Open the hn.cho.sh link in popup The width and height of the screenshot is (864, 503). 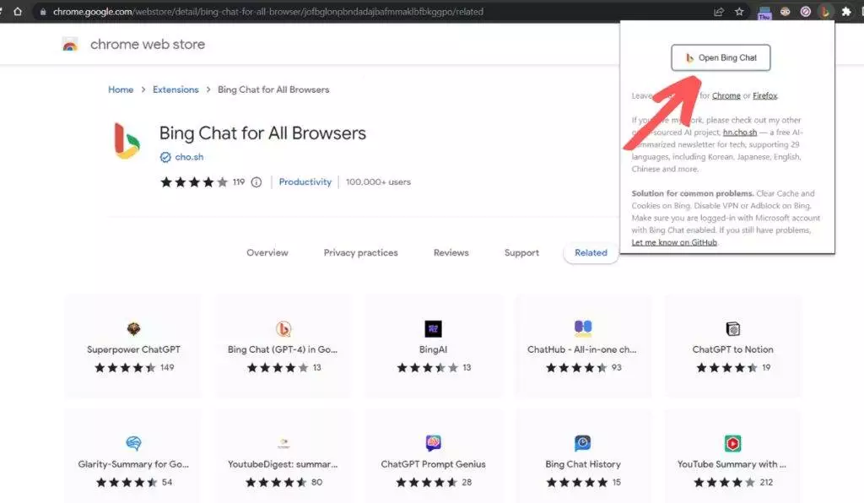740,133
